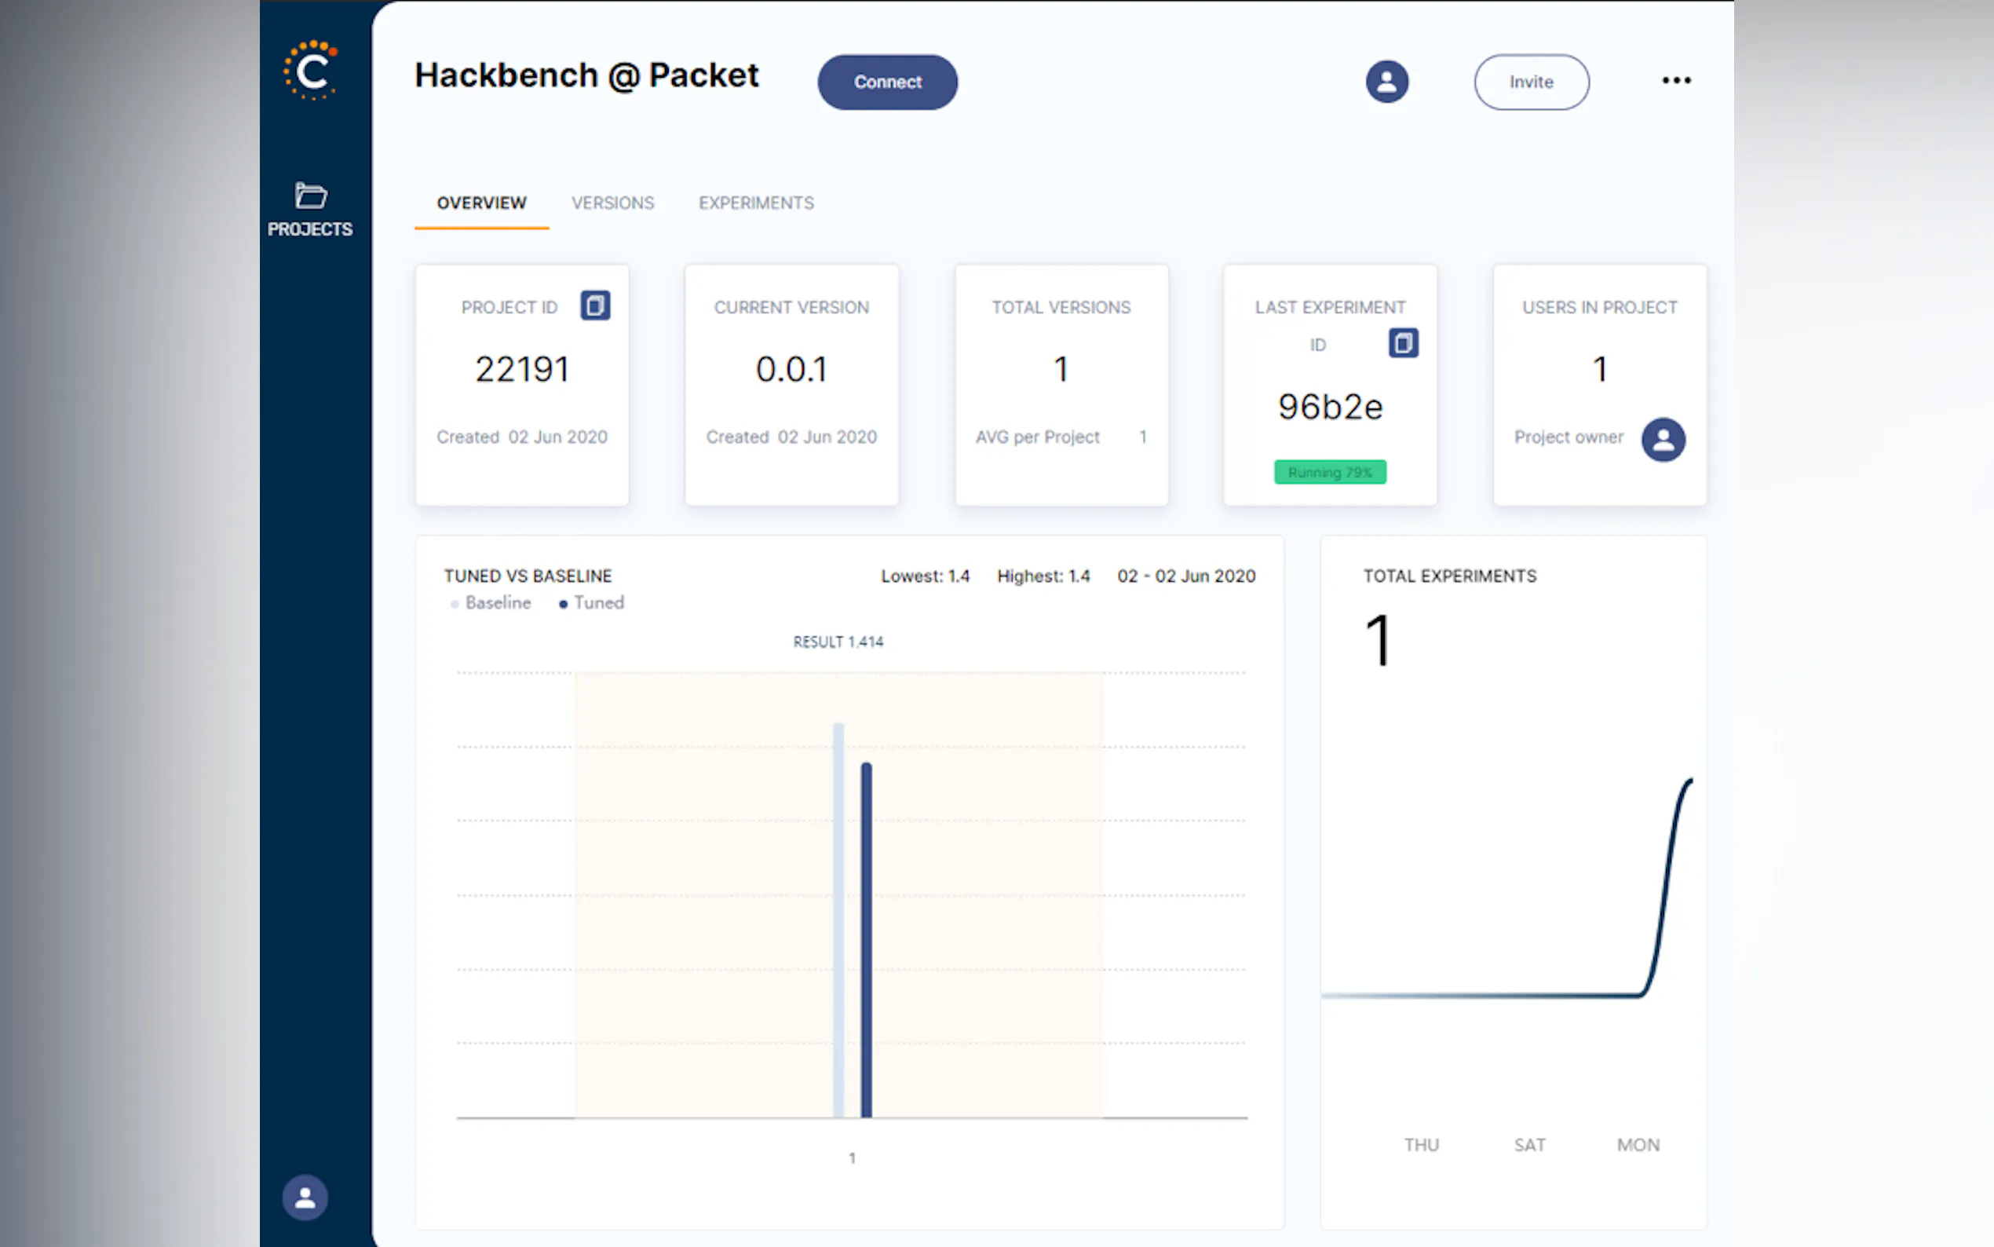Click the MON axis label
The image size is (1994, 1247).
[1638, 1145]
